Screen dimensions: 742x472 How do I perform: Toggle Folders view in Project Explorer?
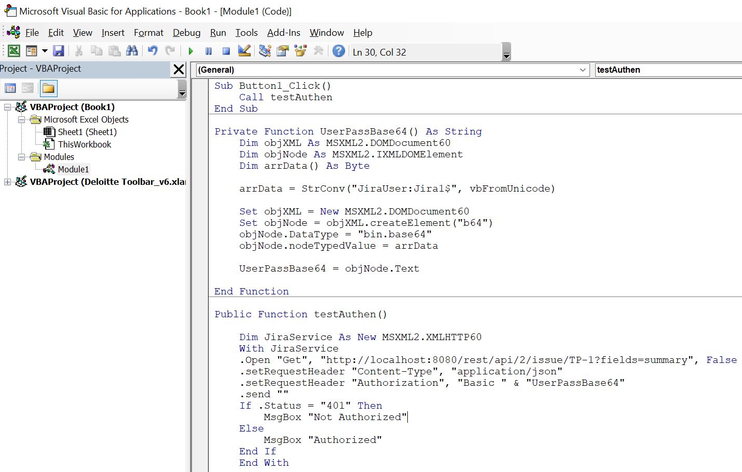coord(48,88)
